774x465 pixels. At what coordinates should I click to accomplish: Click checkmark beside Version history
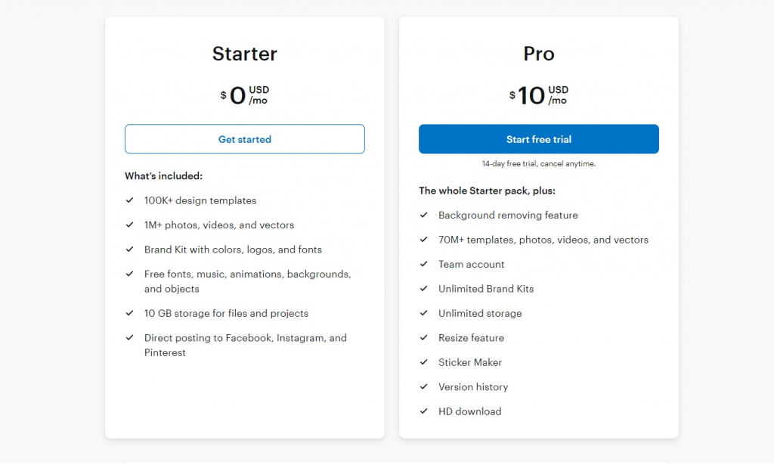(x=424, y=386)
